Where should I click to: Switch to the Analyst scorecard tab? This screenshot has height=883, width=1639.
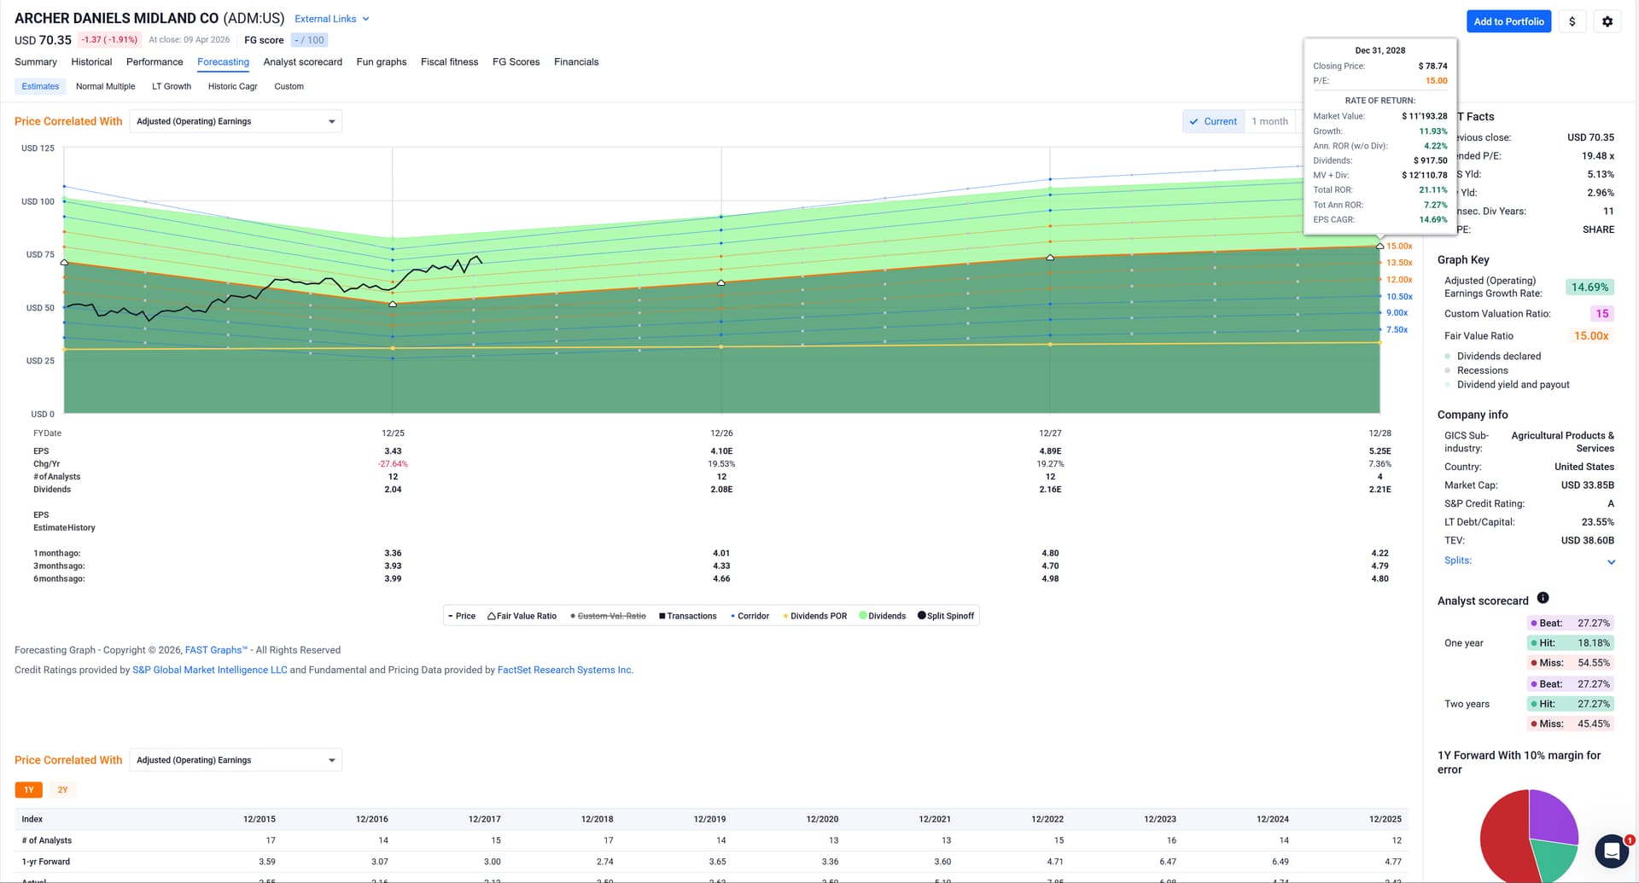click(302, 62)
